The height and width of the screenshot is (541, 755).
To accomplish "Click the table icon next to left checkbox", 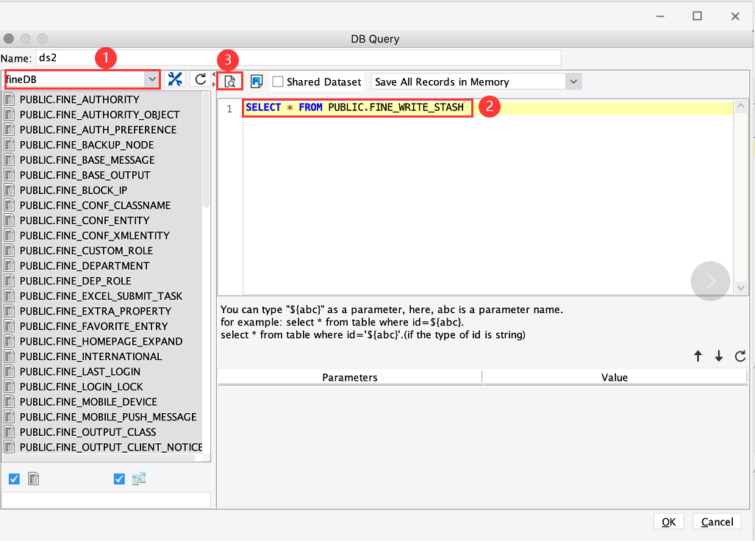I will pyautogui.click(x=33, y=479).
